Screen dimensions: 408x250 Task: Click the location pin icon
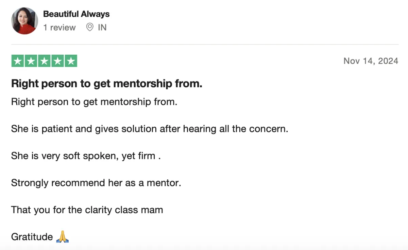(x=90, y=28)
